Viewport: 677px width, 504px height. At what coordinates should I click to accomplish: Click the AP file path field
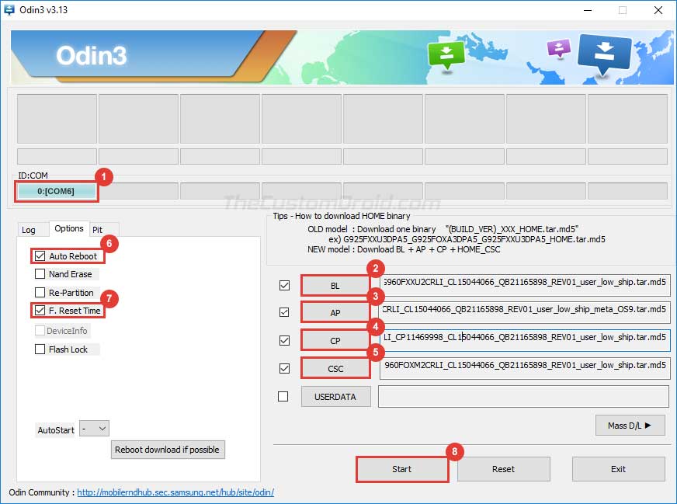pyautogui.click(x=525, y=312)
